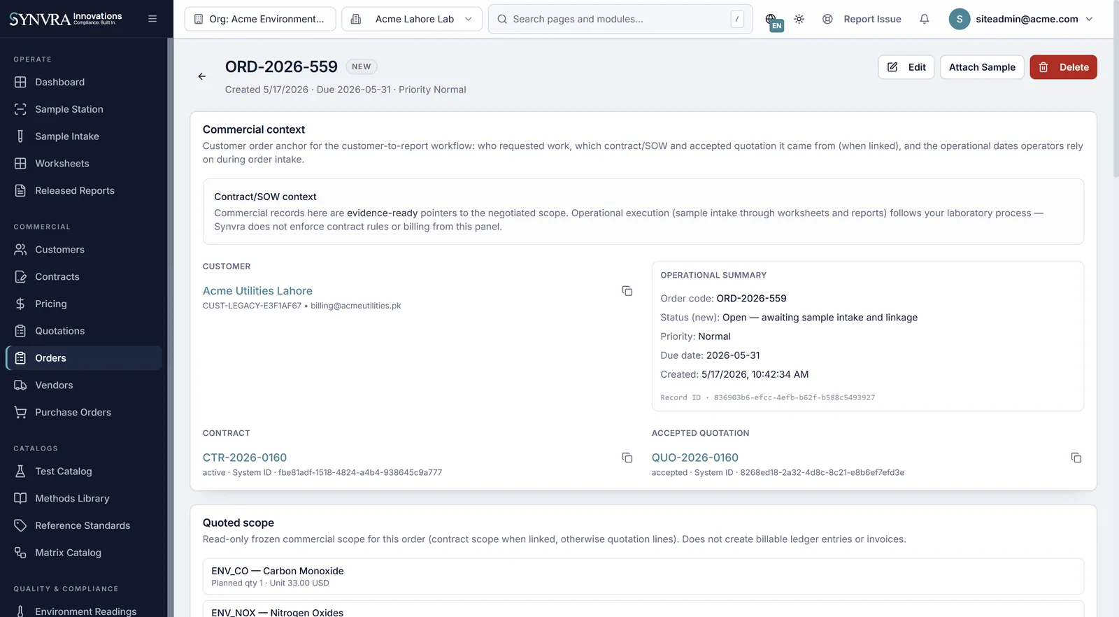Open contract link CTR-2026-0160

pos(245,458)
